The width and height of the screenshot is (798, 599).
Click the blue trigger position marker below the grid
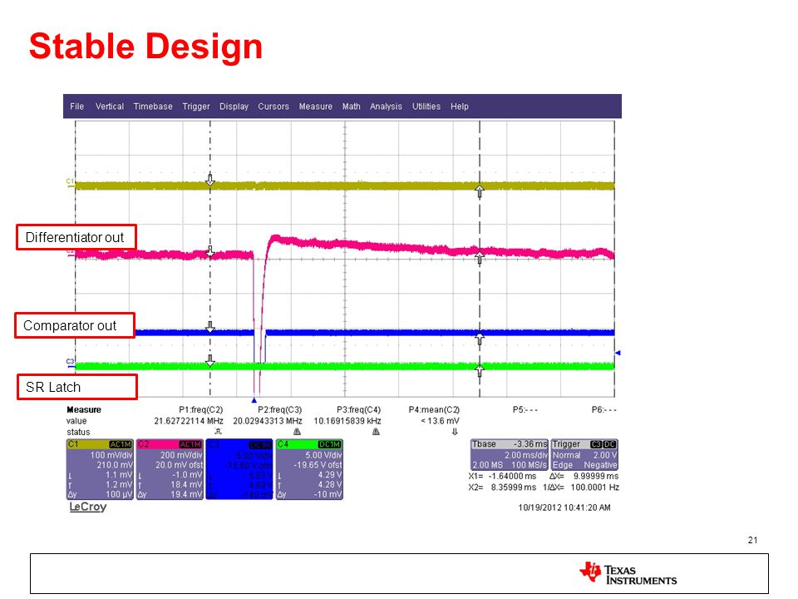click(x=254, y=400)
